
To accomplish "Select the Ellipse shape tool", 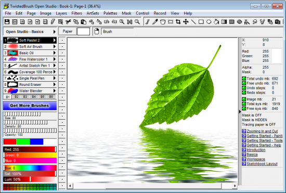I will pyautogui.click(x=209, y=22).
